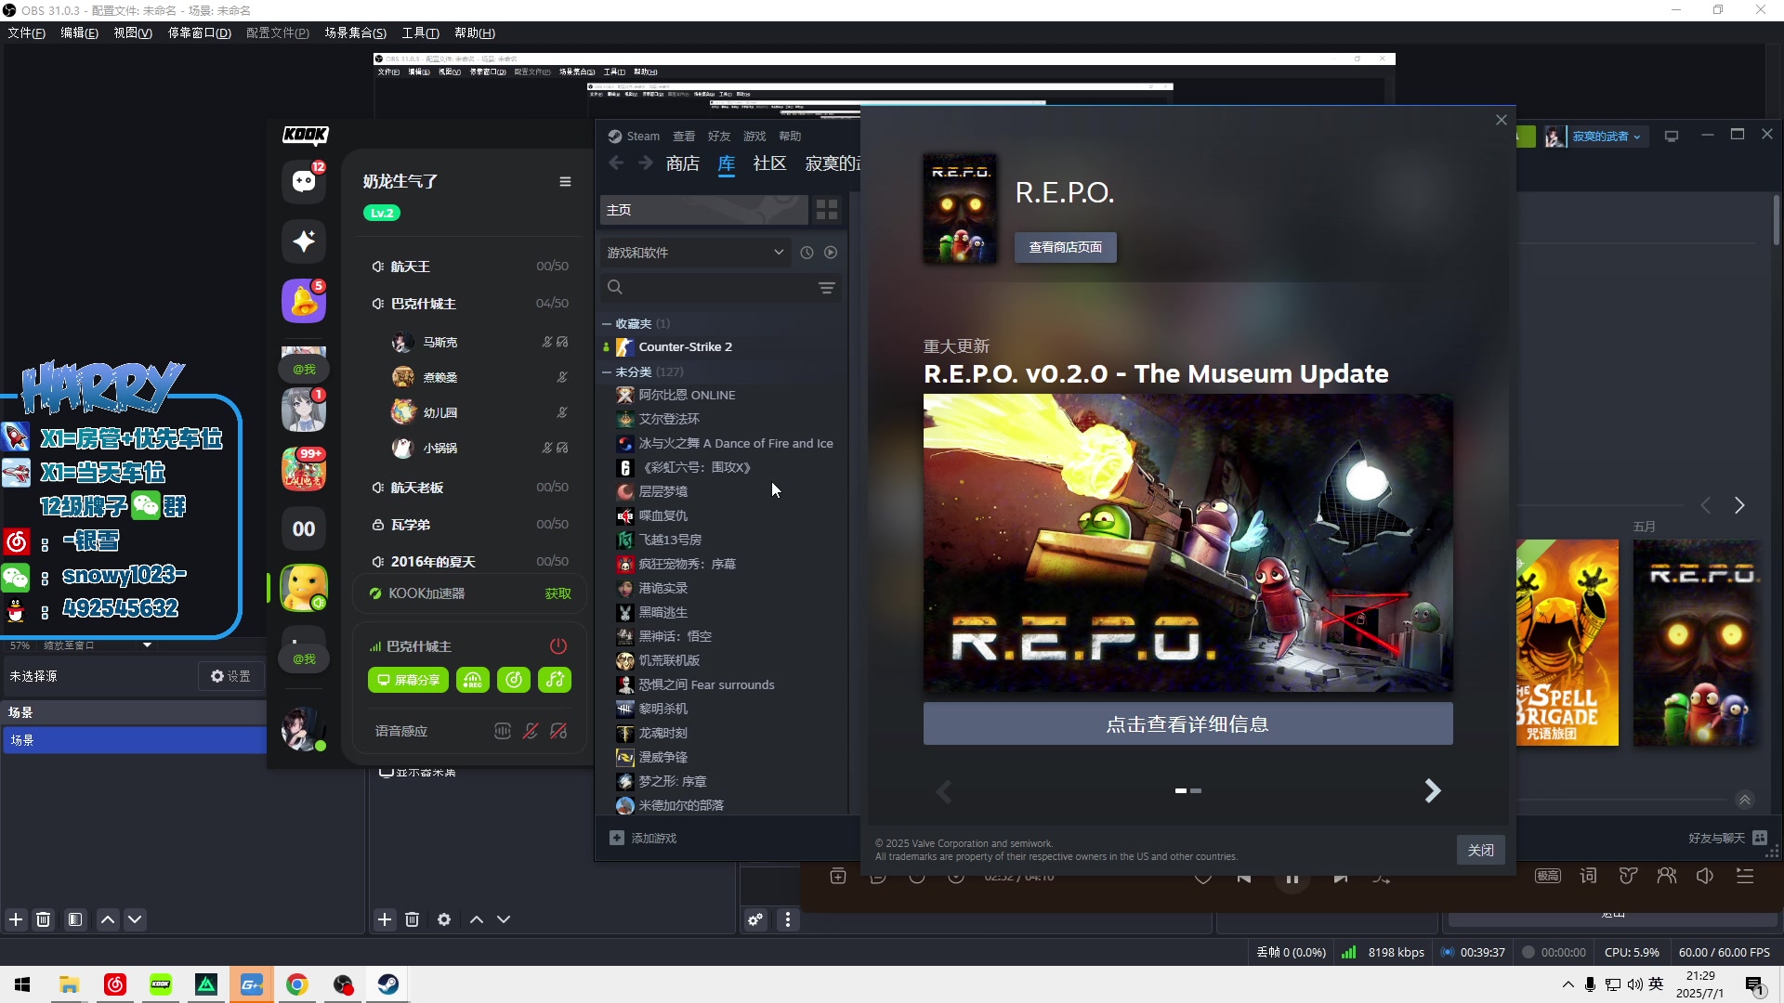The width and height of the screenshot is (1784, 1003).
Task: Deafen headphones in KOOK voice panel
Action: pos(558,732)
